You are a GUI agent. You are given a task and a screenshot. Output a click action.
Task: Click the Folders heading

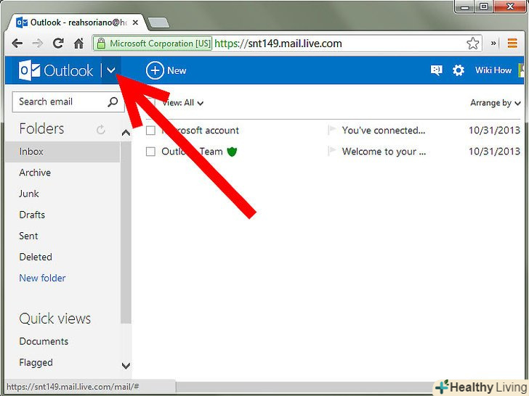click(x=41, y=128)
